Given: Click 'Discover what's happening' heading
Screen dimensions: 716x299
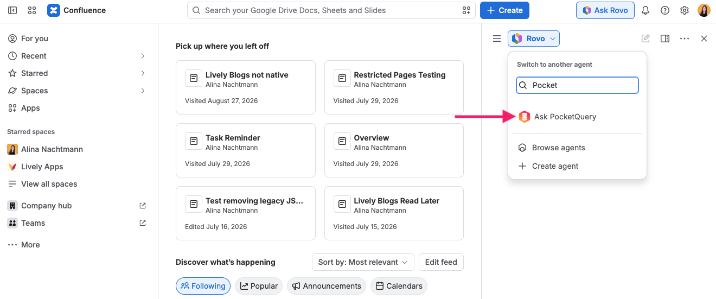Looking at the screenshot, I should [x=226, y=262].
